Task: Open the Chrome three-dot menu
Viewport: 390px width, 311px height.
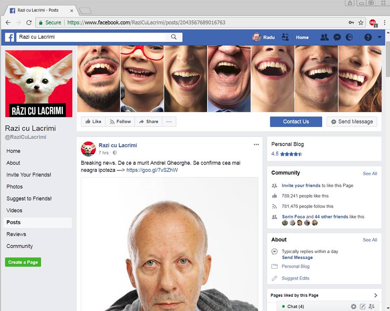Action: tap(385, 23)
